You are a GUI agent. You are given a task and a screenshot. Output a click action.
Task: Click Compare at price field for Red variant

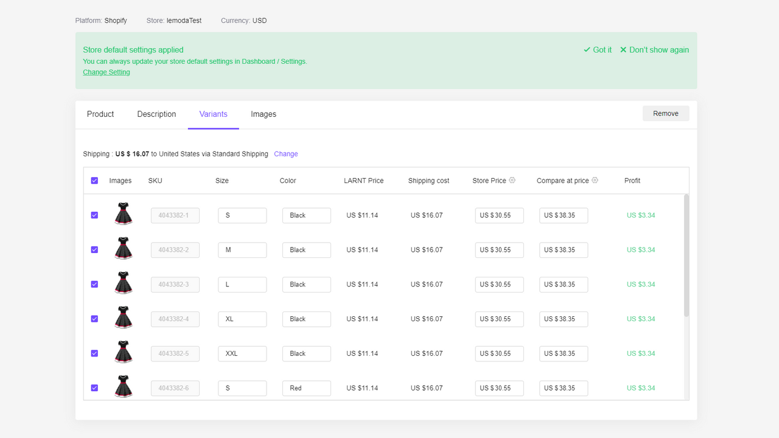[563, 388]
